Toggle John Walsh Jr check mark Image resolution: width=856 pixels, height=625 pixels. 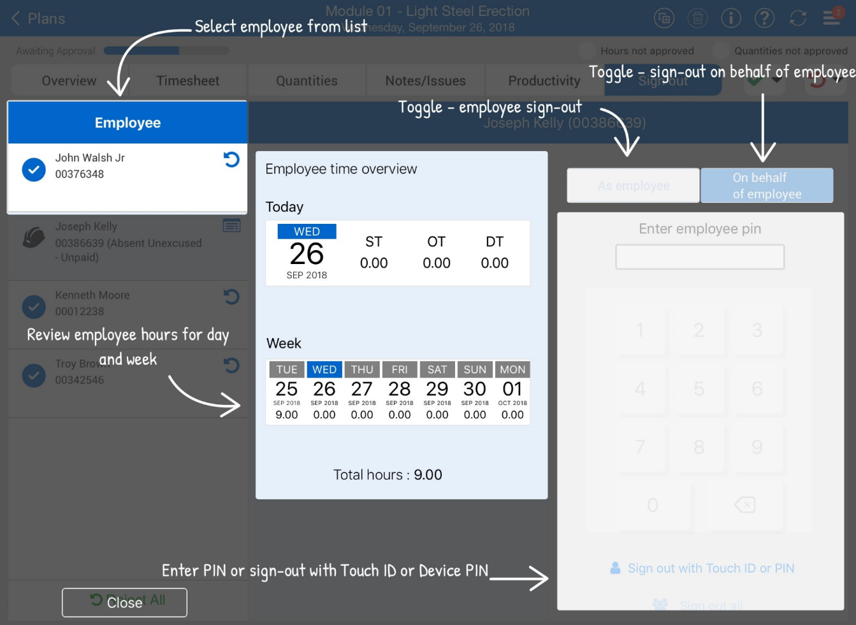(x=34, y=170)
